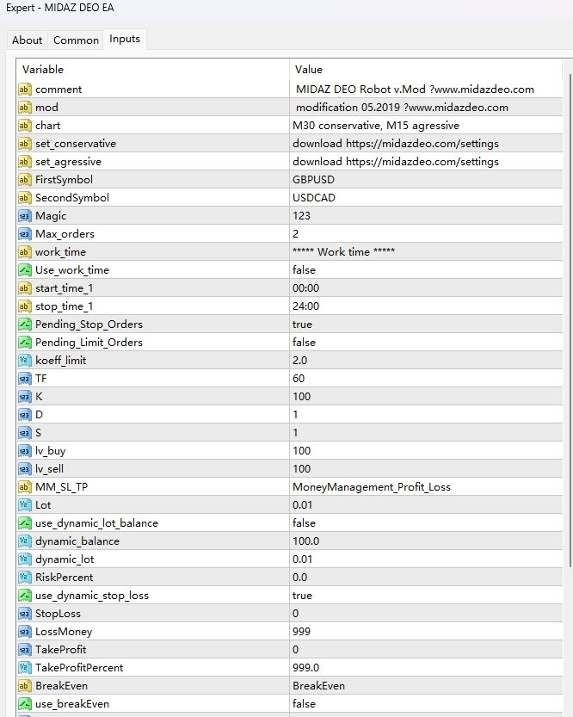The width and height of the screenshot is (573, 717).
Task: Switch to the Common tab
Action: click(x=76, y=40)
